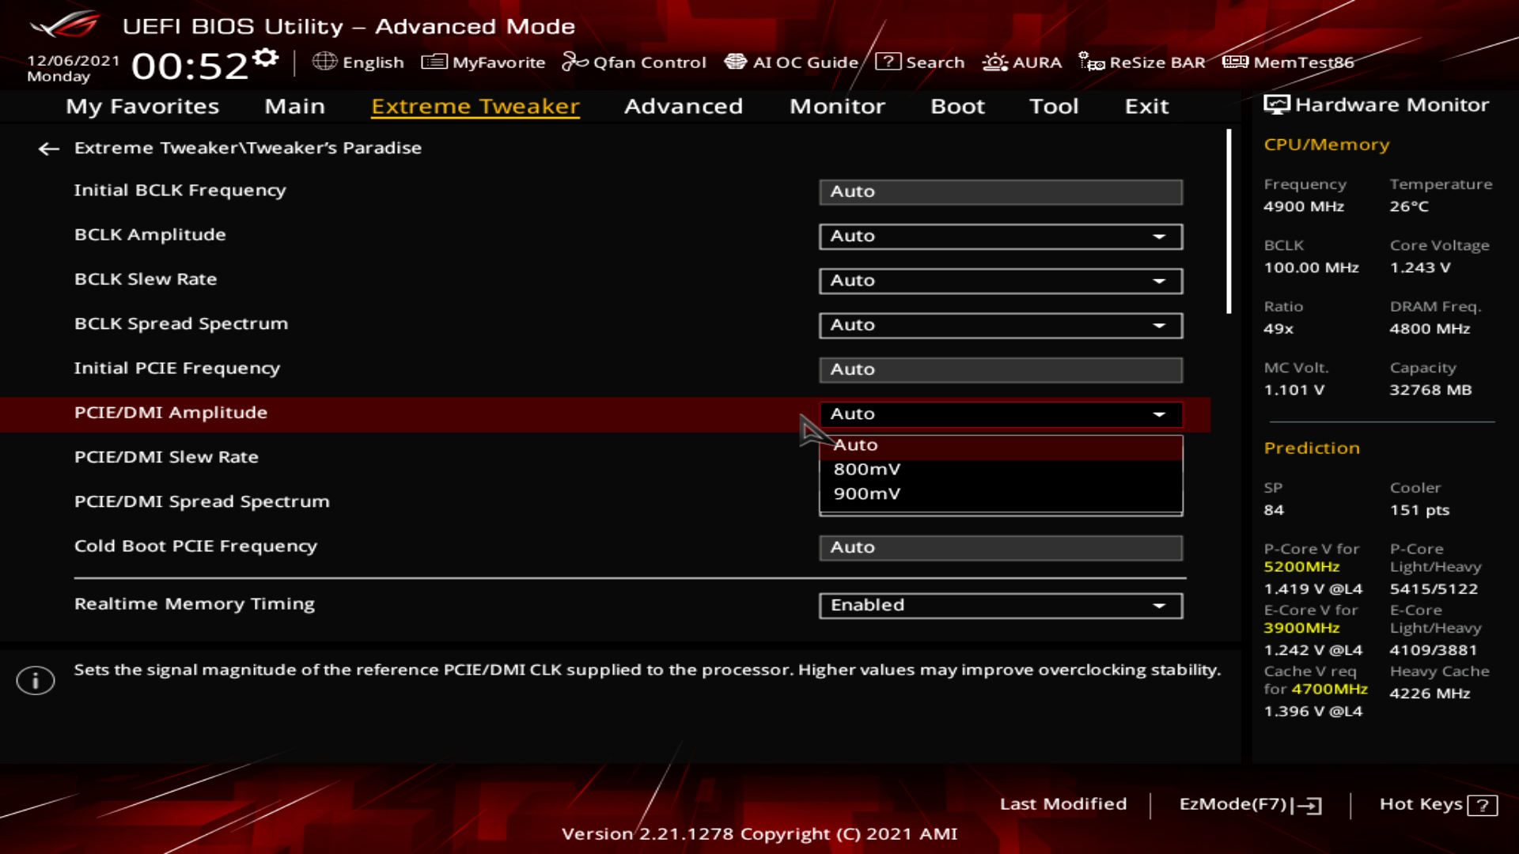
Task: Expand the BCLK Slew Rate dropdown
Action: 1000,281
